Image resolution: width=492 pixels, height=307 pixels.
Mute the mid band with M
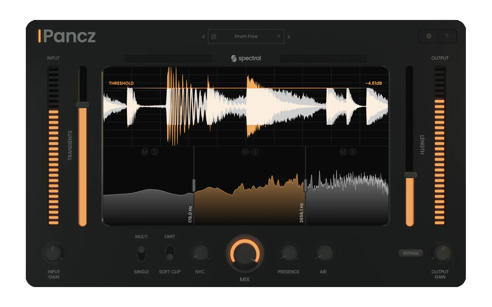click(x=245, y=152)
